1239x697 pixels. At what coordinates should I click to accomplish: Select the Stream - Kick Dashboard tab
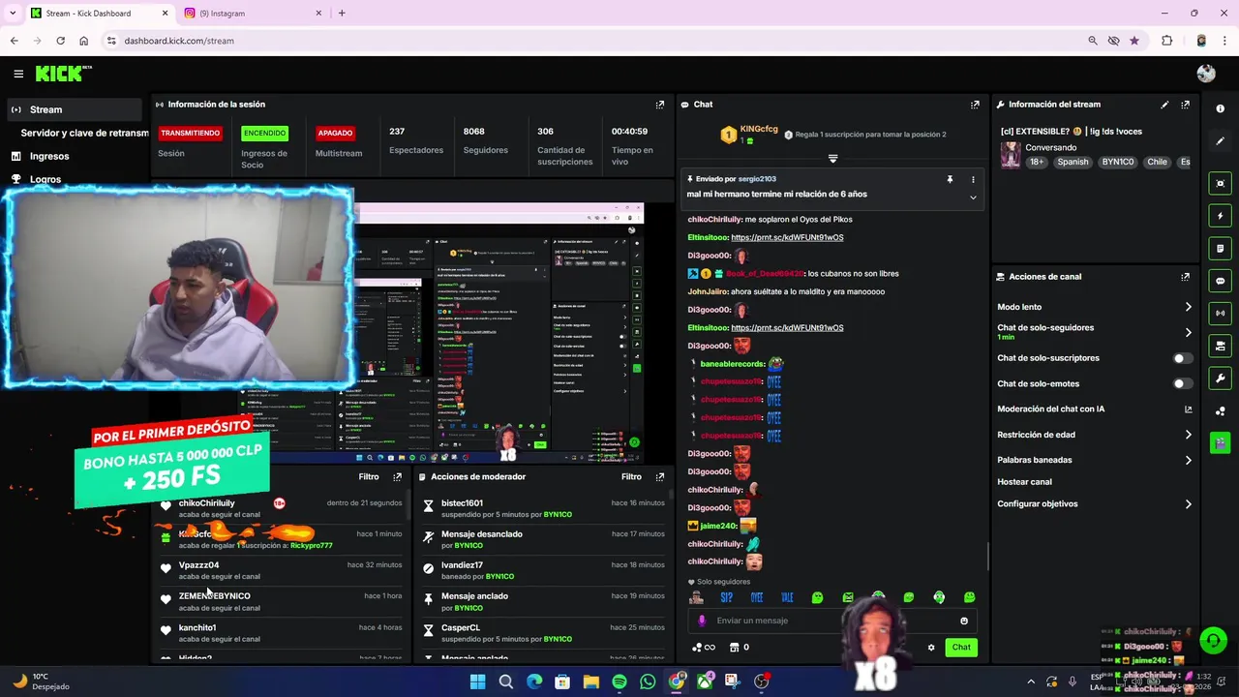(x=97, y=14)
